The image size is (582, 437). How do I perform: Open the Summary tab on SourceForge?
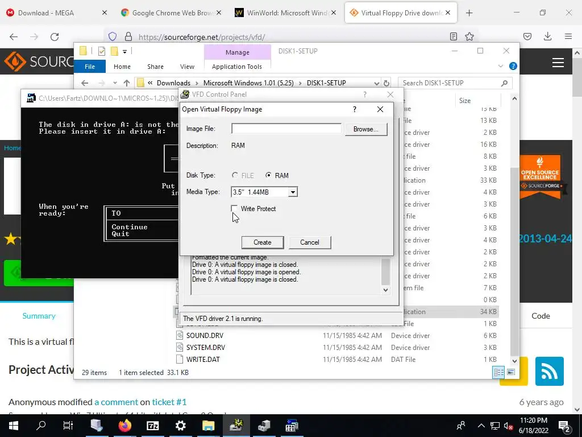point(39,316)
